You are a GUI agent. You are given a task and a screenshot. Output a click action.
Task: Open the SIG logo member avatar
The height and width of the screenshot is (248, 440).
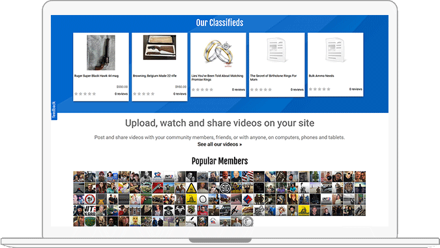[225, 188]
